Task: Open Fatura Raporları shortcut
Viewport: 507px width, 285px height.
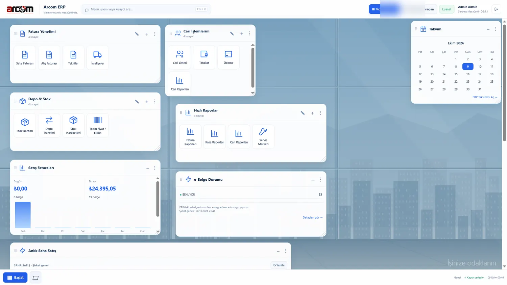Action: (x=190, y=136)
